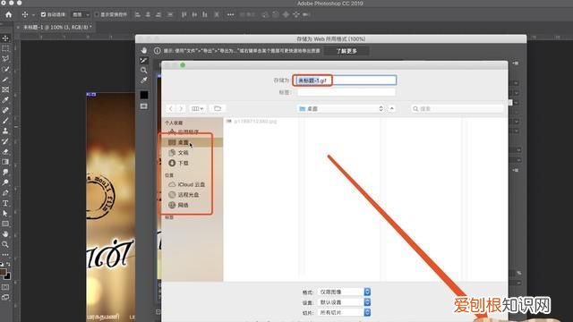The image size is (573, 322).
Task: Open the Edit Toolbar three-dots button
Action: click(x=5, y=254)
